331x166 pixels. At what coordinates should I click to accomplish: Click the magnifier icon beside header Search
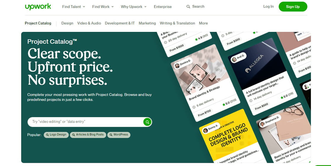tap(188, 7)
